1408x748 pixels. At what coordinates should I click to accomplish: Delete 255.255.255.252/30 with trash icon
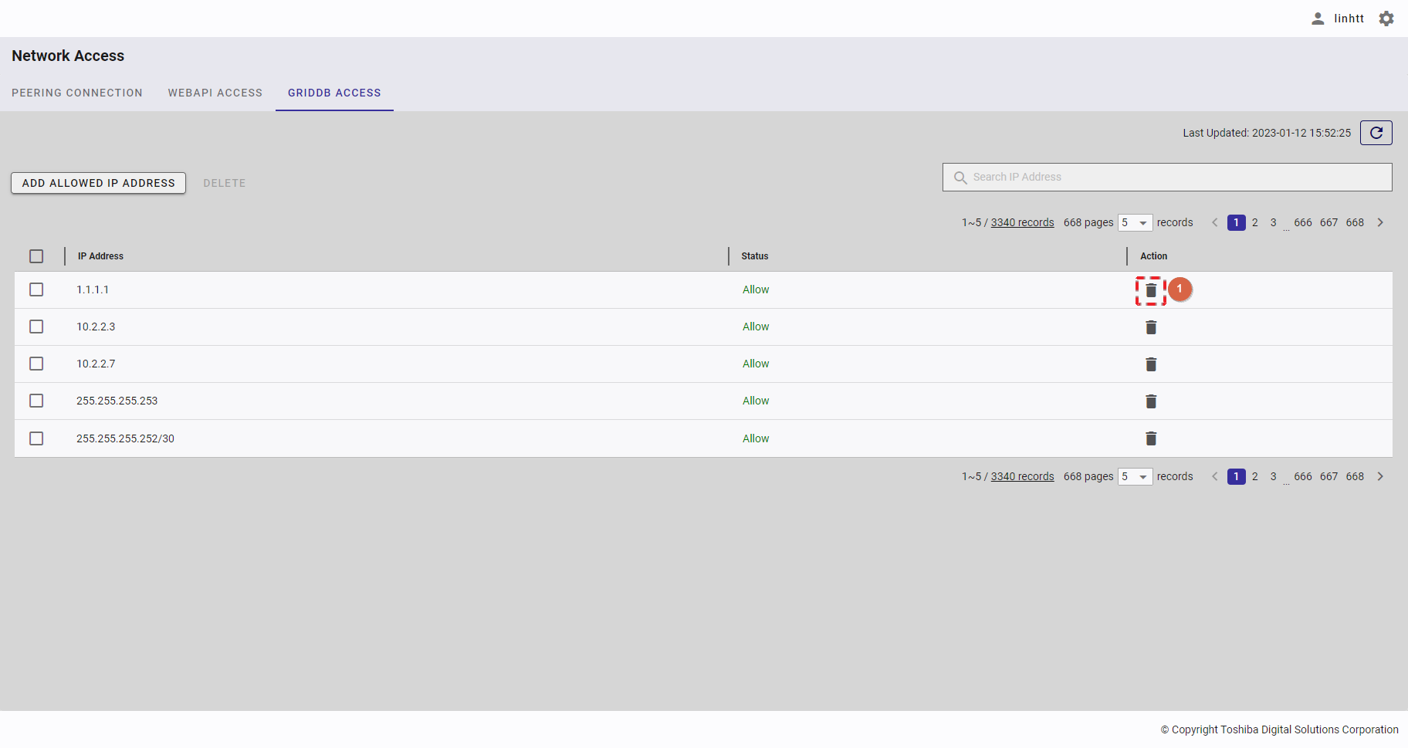pos(1150,438)
